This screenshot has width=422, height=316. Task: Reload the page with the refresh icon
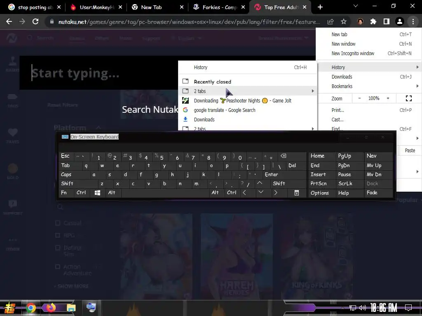tap(35, 21)
